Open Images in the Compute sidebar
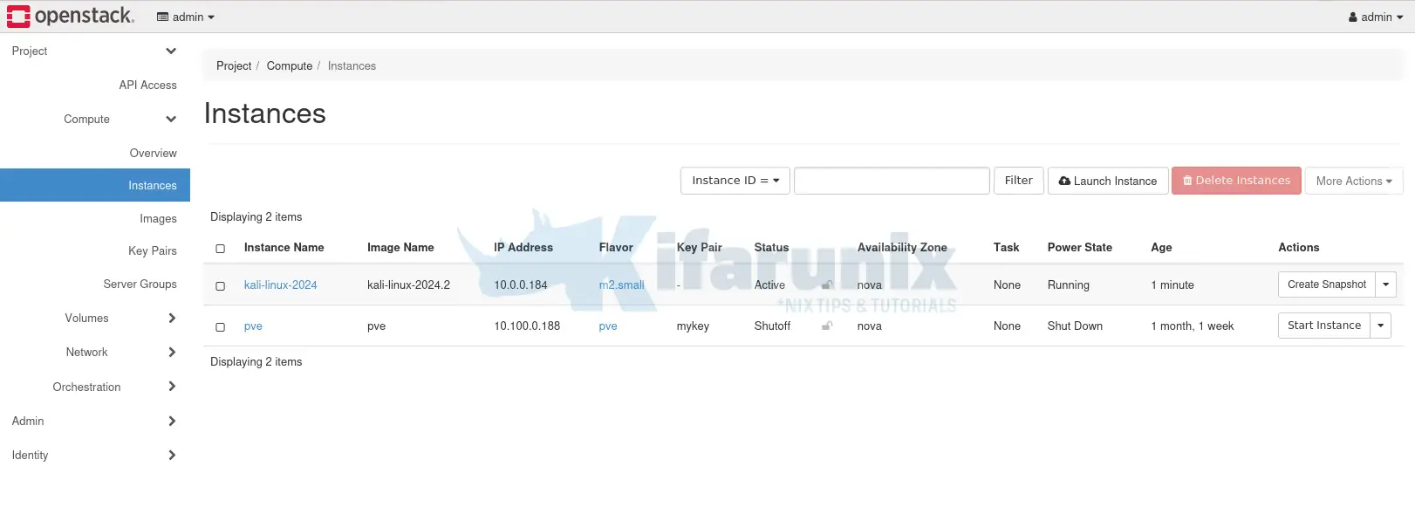Image resolution: width=1415 pixels, height=521 pixels. 158,219
